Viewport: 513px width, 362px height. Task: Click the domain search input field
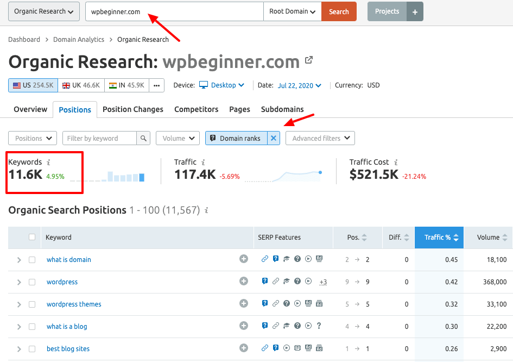174,11
